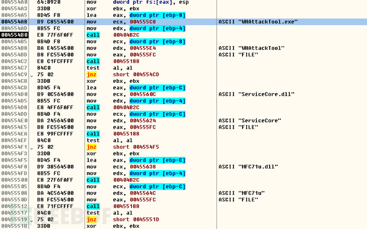367x229 pixels.
Task: Select address 004554A3 xor ebx row
Action: (x=14, y=9)
